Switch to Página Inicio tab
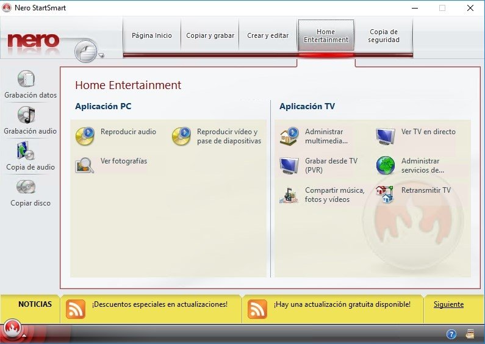485x344 pixels. (x=152, y=35)
